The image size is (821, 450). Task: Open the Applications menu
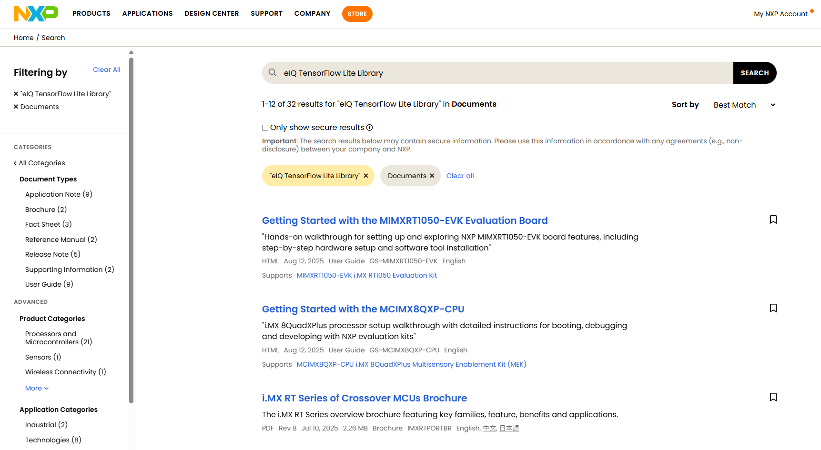(148, 13)
